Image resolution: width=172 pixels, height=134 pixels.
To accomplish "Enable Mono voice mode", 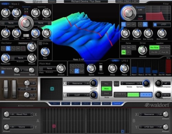I will pyautogui.click(x=106, y=89).
